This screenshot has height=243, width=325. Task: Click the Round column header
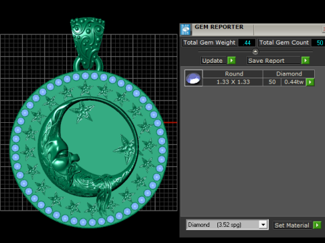(x=233, y=74)
